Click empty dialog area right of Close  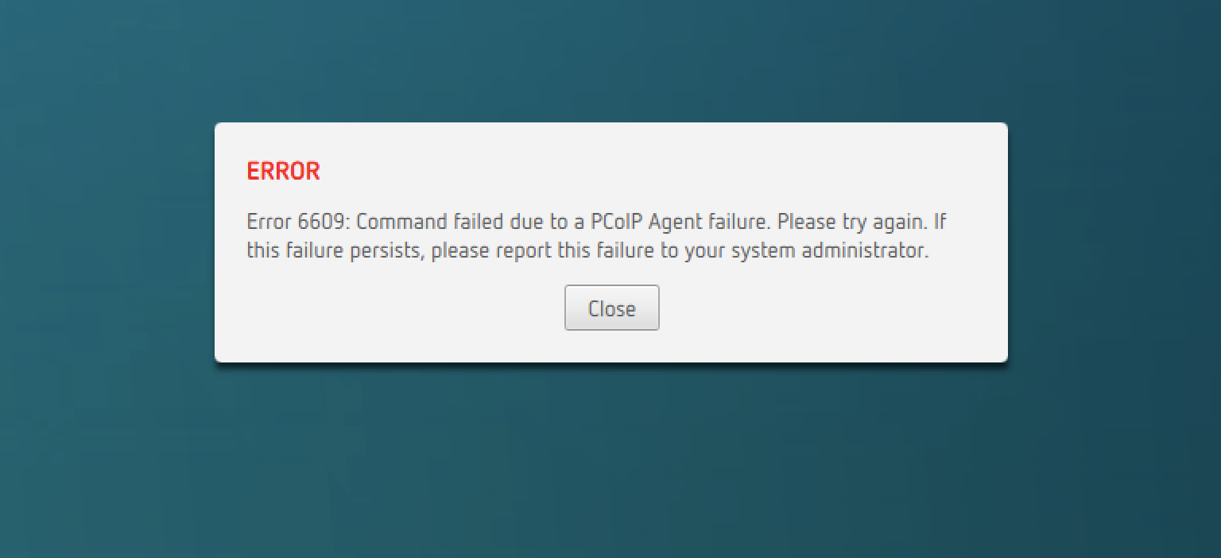click(827, 310)
